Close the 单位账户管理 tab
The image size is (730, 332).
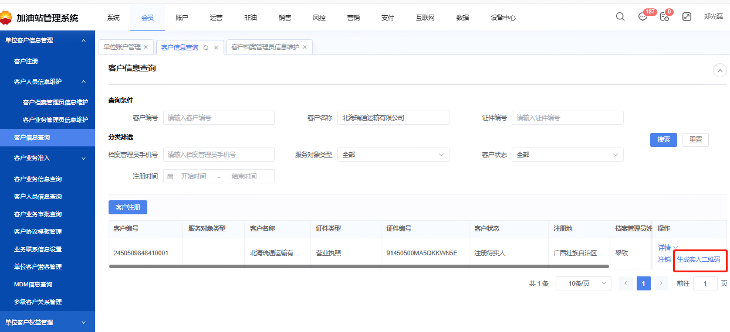pos(146,47)
